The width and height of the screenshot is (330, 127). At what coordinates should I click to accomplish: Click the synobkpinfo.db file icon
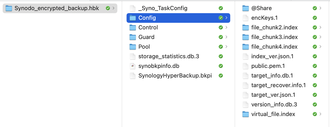point(133,66)
